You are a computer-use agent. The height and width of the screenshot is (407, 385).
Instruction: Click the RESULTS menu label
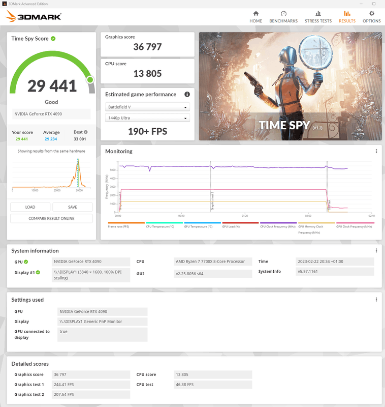click(347, 21)
